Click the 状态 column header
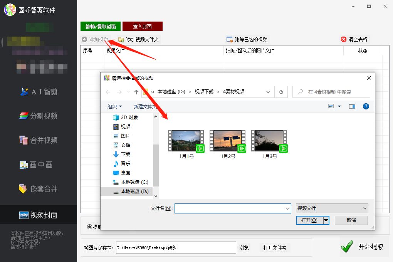The height and width of the screenshot is (262, 393). (363, 50)
